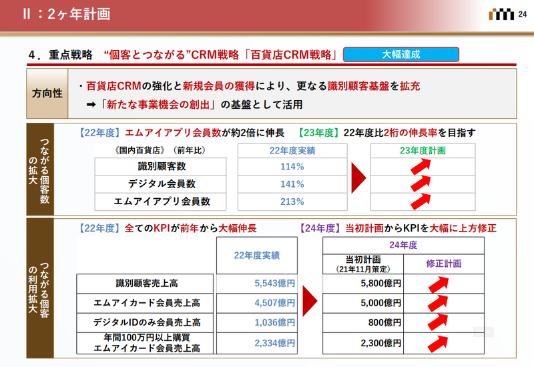Click the company logo beside page number 24

501,15
